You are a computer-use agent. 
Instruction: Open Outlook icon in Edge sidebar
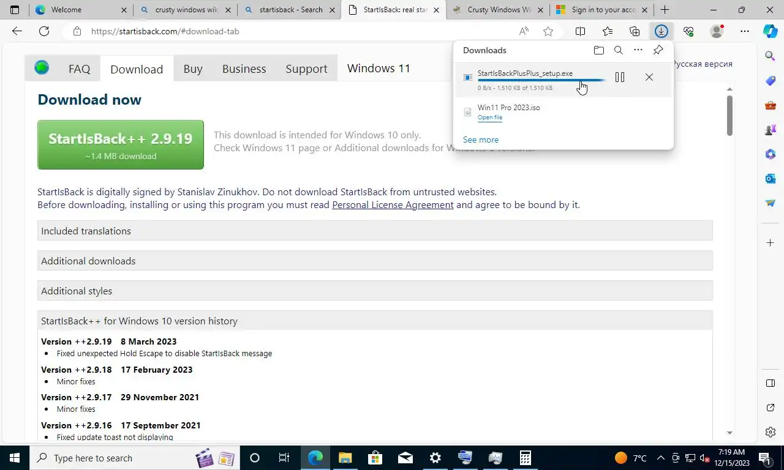(x=771, y=179)
